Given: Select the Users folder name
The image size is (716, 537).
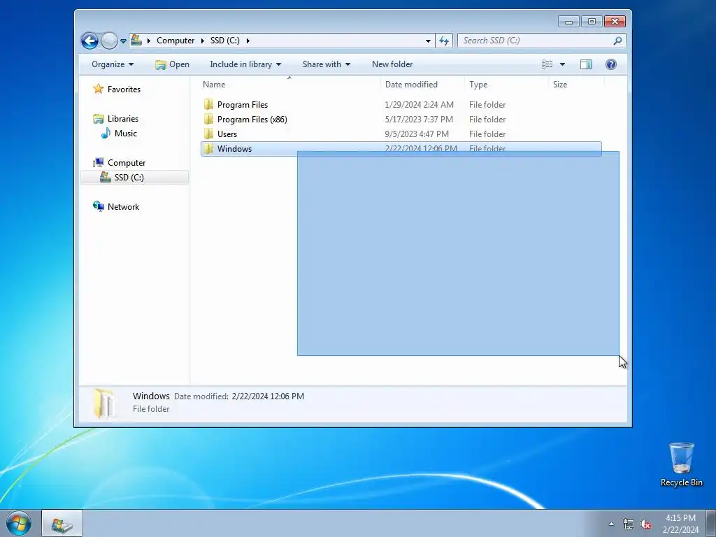Looking at the screenshot, I should click(x=227, y=134).
